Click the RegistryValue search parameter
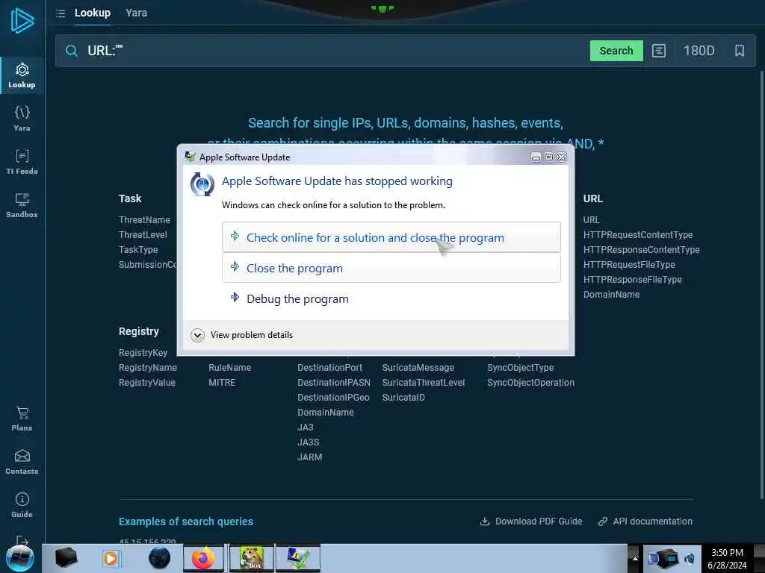The image size is (765, 573). pyautogui.click(x=147, y=383)
